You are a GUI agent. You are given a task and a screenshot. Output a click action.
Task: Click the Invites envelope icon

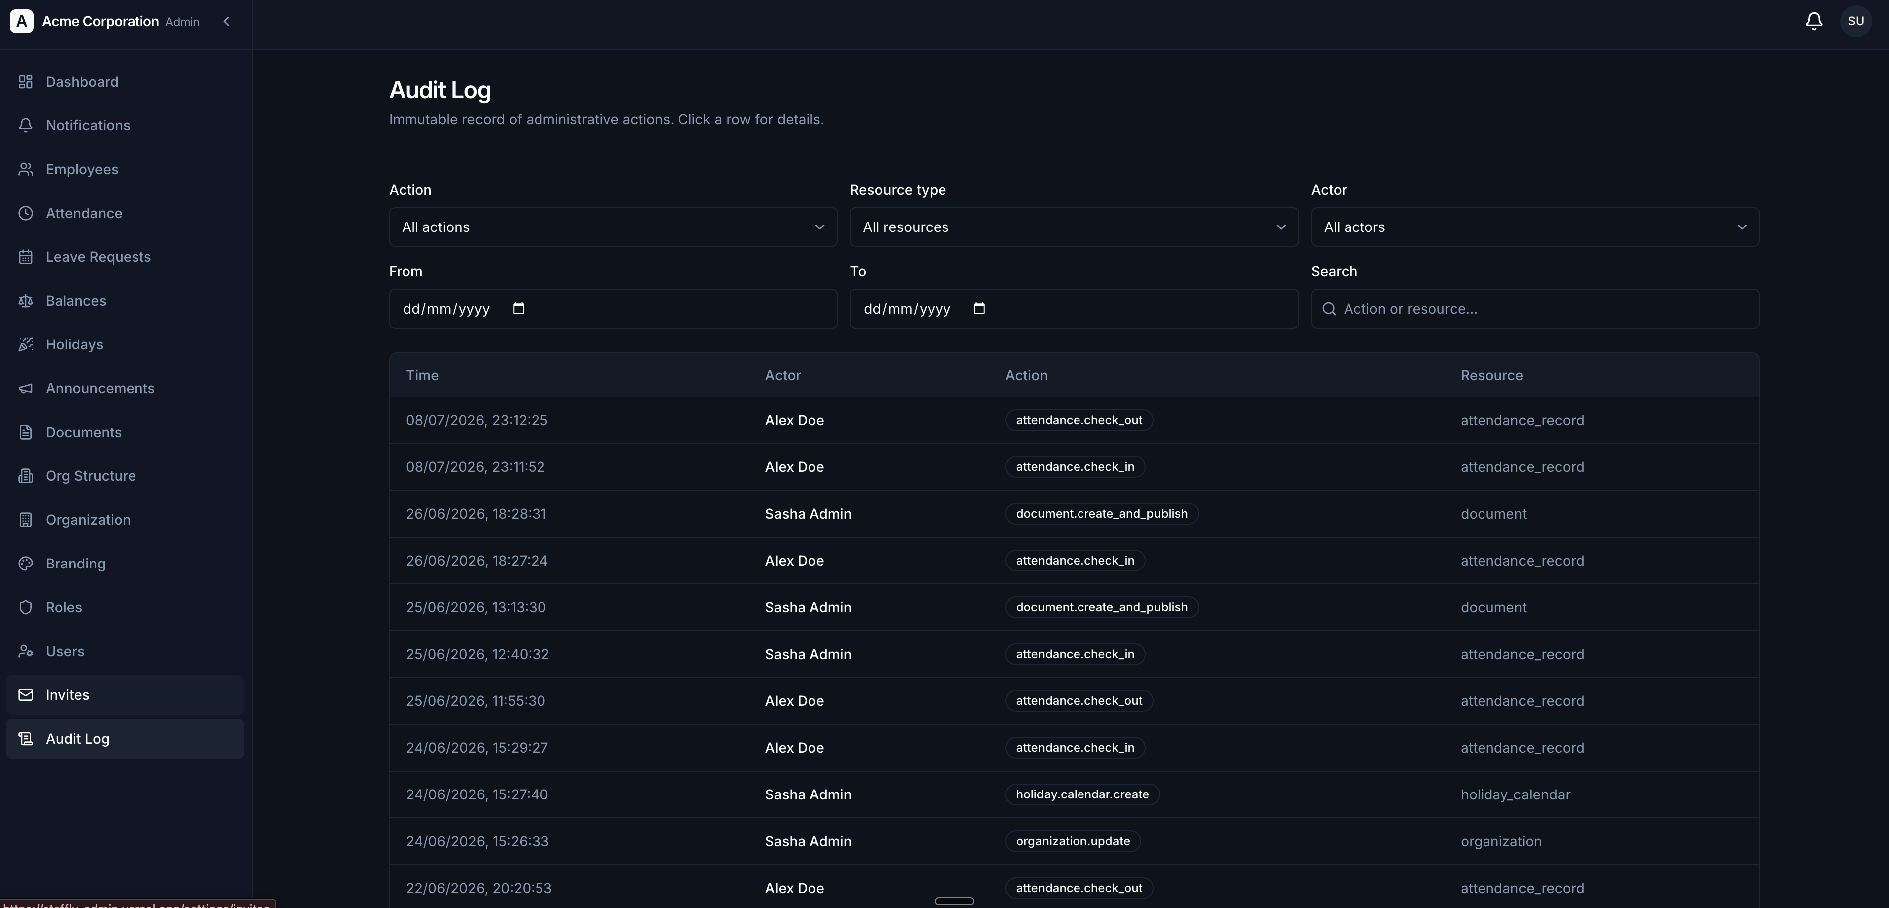pyautogui.click(x=26, y=695)
